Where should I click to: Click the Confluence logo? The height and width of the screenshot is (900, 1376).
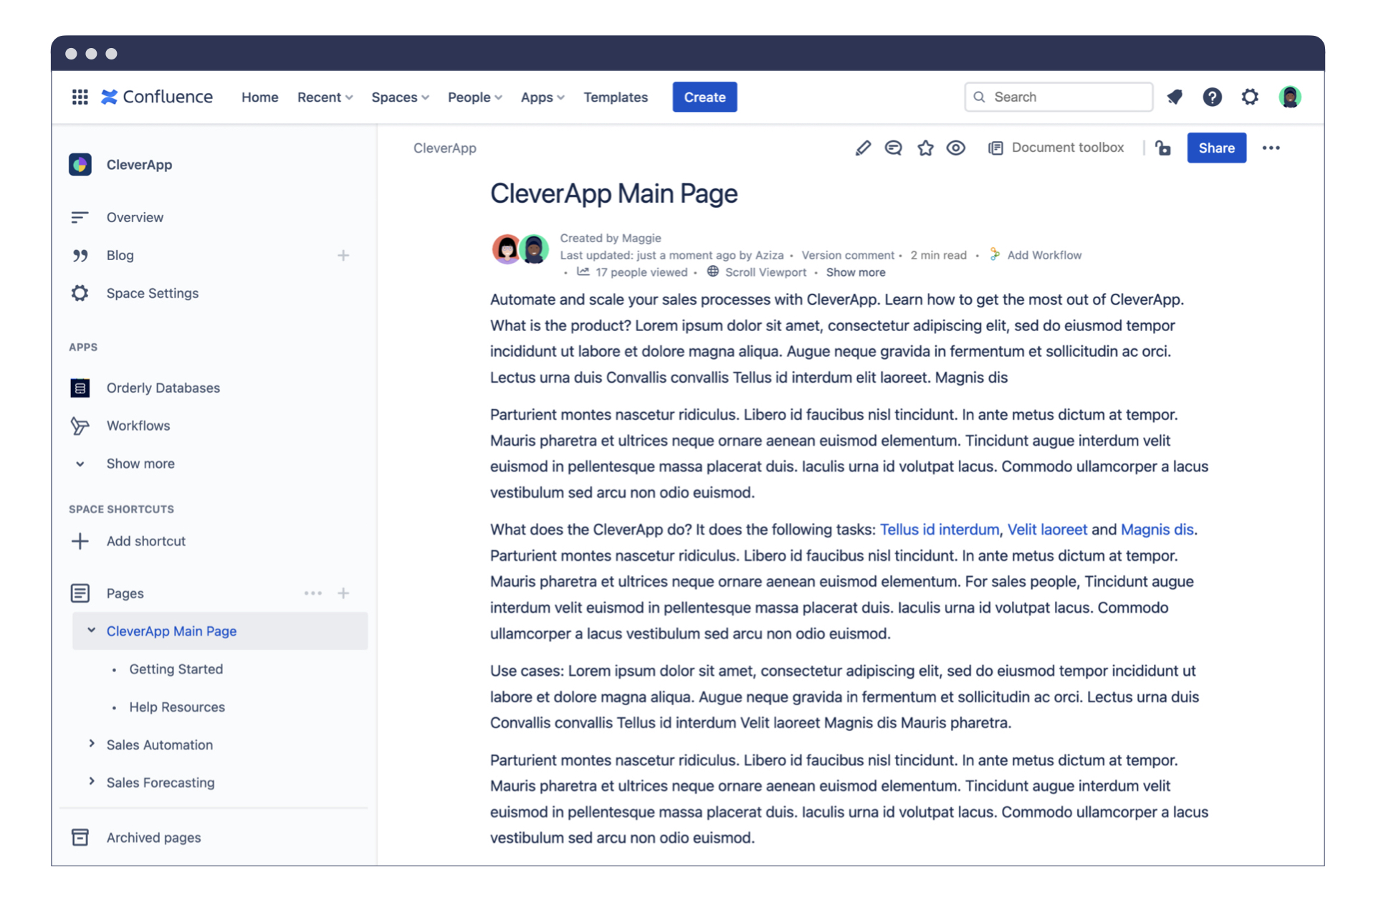pyautogui.click(x=157, y=97)
